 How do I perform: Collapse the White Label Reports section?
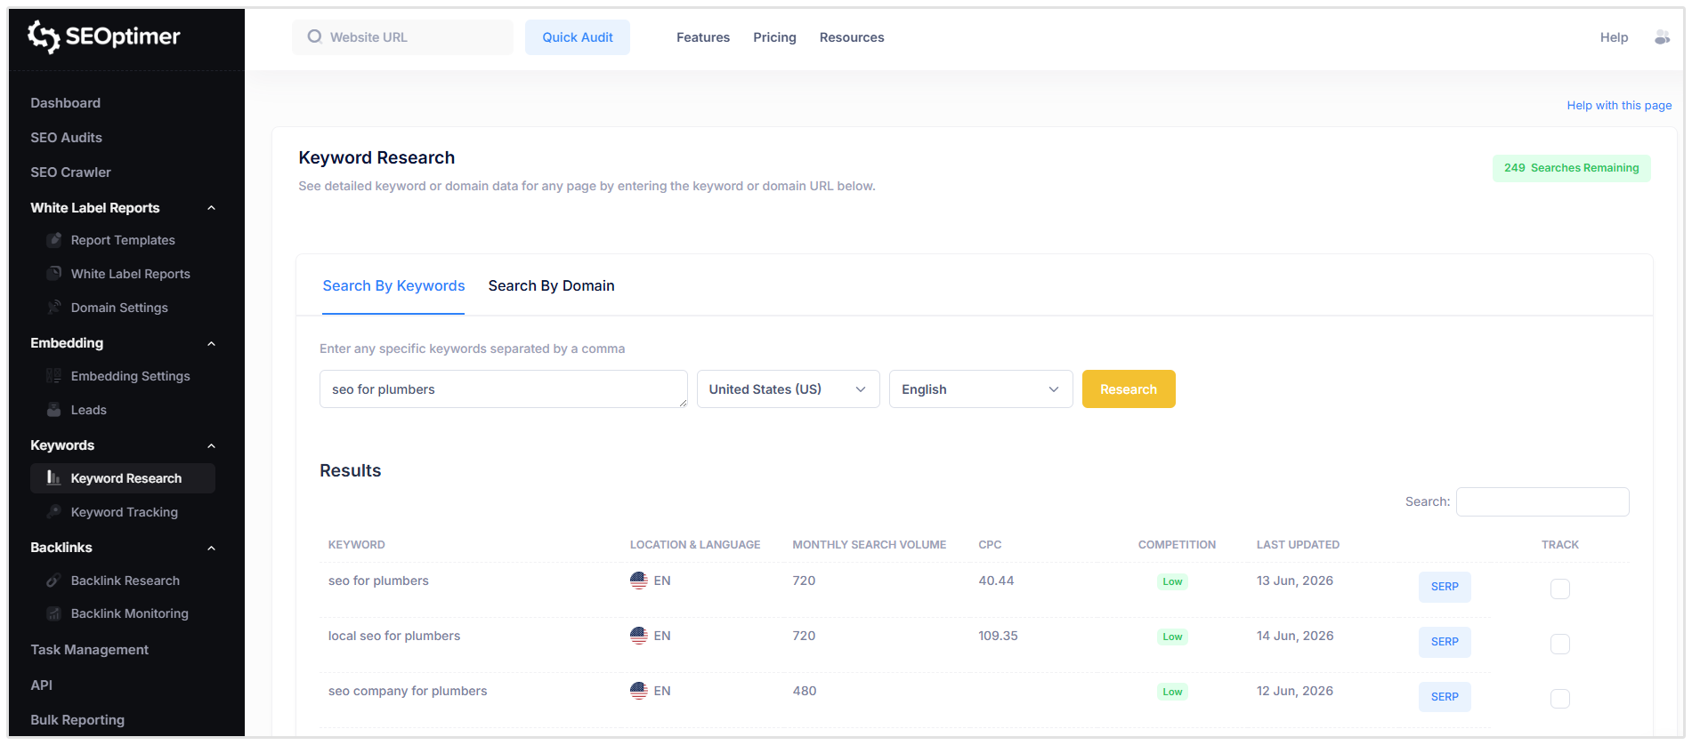coord(211,208)
